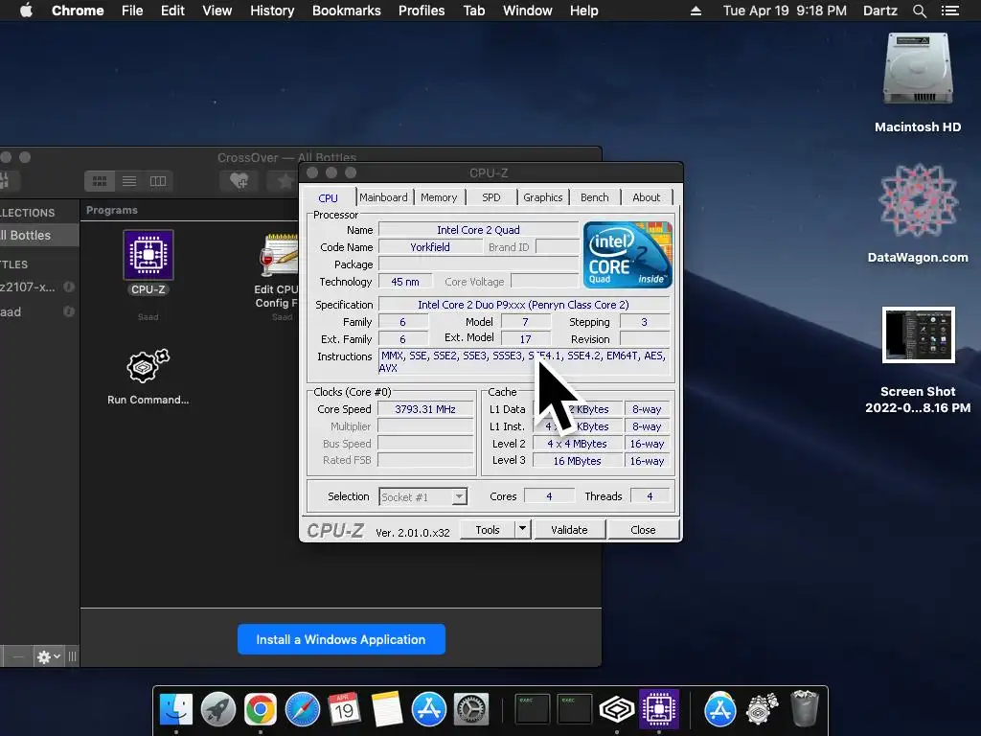
Task: Click the Validate button
Action: [x=569, y=529]
